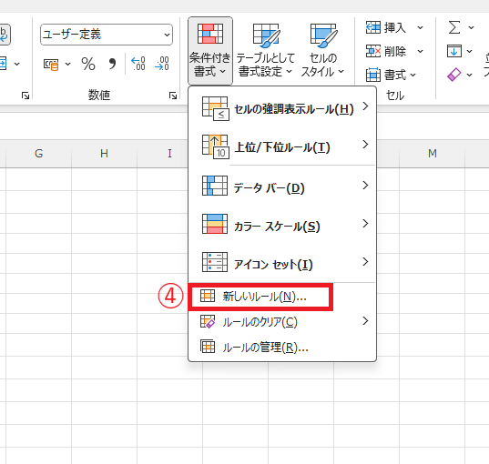489x464 pixels.
Task: Expand accounting format dropdown arrow
Action: click(x=67, y=65)
